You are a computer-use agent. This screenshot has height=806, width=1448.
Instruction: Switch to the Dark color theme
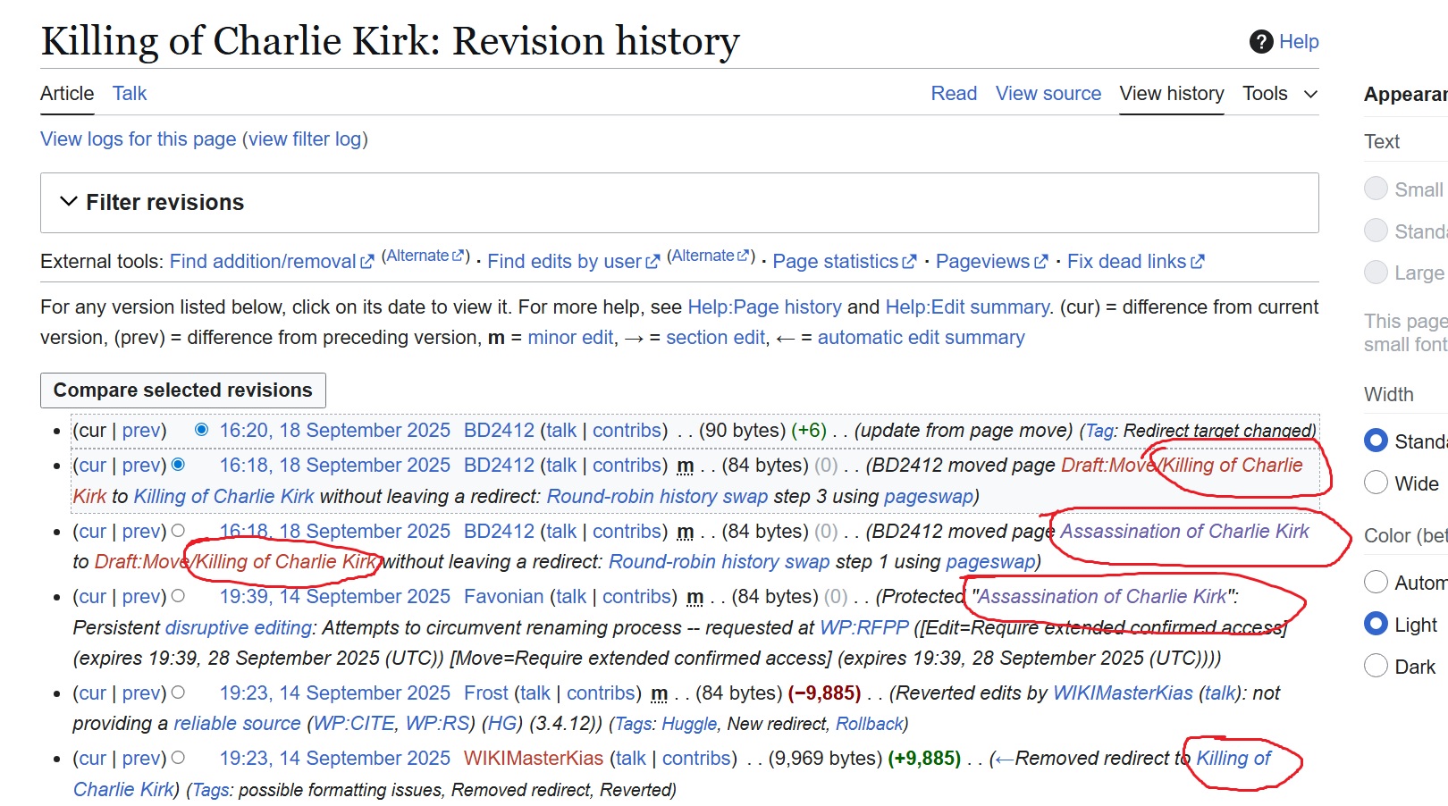(1376, 667)
